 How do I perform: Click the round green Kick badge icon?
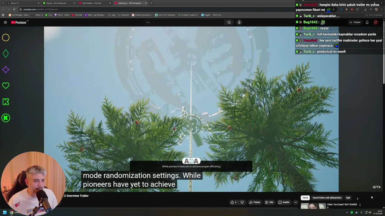click(x=6, y=118)
